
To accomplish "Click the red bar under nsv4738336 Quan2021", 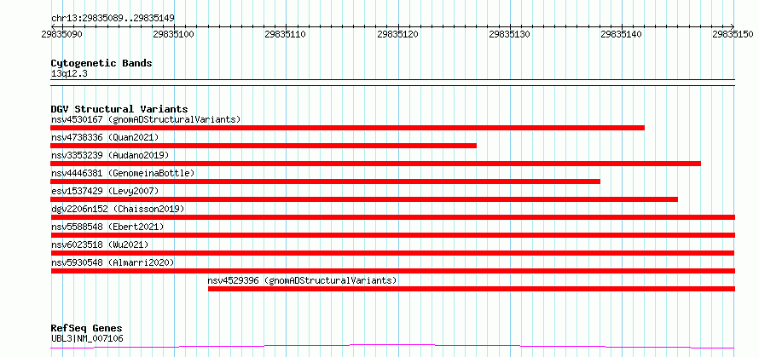I will tap(264, 146).
